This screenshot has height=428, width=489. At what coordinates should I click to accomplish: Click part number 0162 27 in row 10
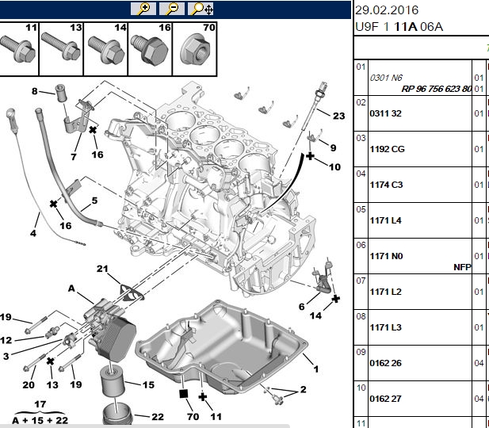[385, 399]
